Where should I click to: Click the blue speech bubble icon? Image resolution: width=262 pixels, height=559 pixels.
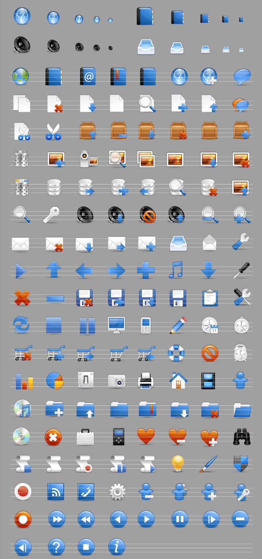click(242, 76)
